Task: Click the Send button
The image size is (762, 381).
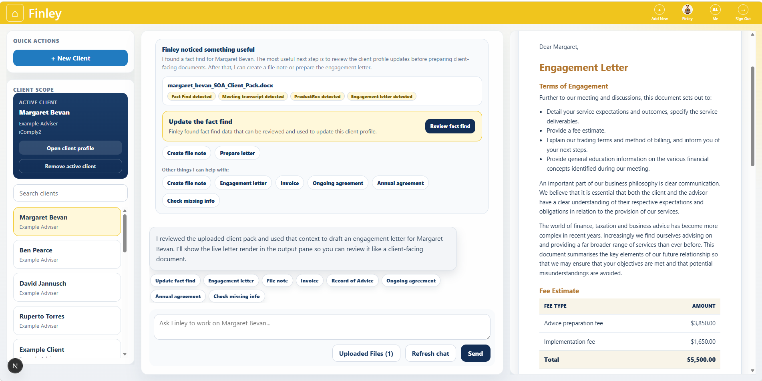Action: coord(475,353)
